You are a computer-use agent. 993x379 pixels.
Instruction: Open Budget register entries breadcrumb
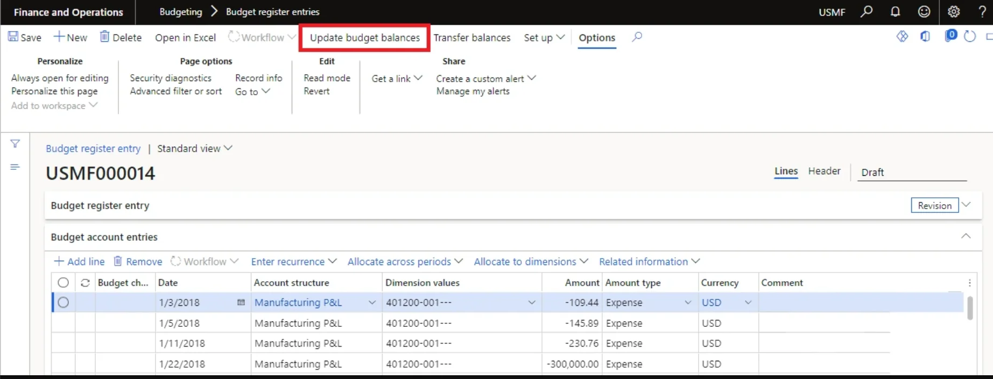(272, 12)
